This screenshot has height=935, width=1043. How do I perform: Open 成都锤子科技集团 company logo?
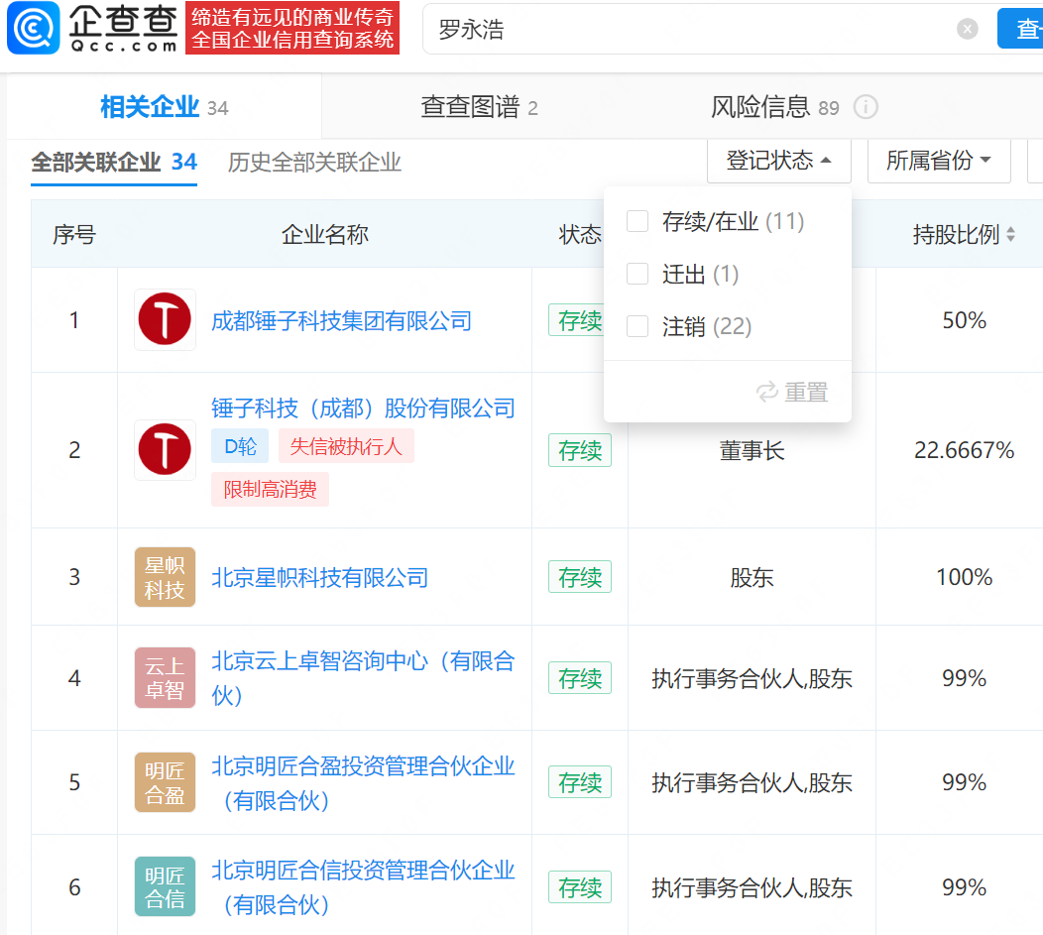tap(165, 320)
